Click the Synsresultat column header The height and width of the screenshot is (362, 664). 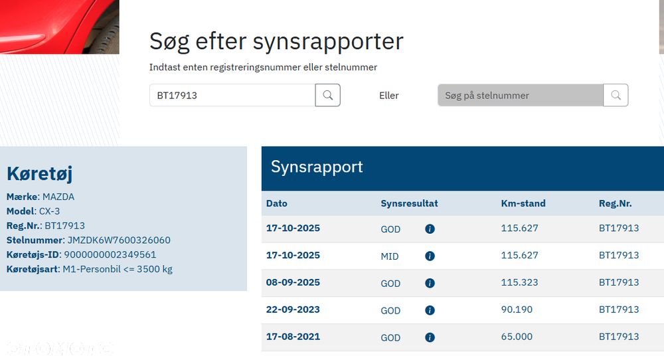coord(409,203)
